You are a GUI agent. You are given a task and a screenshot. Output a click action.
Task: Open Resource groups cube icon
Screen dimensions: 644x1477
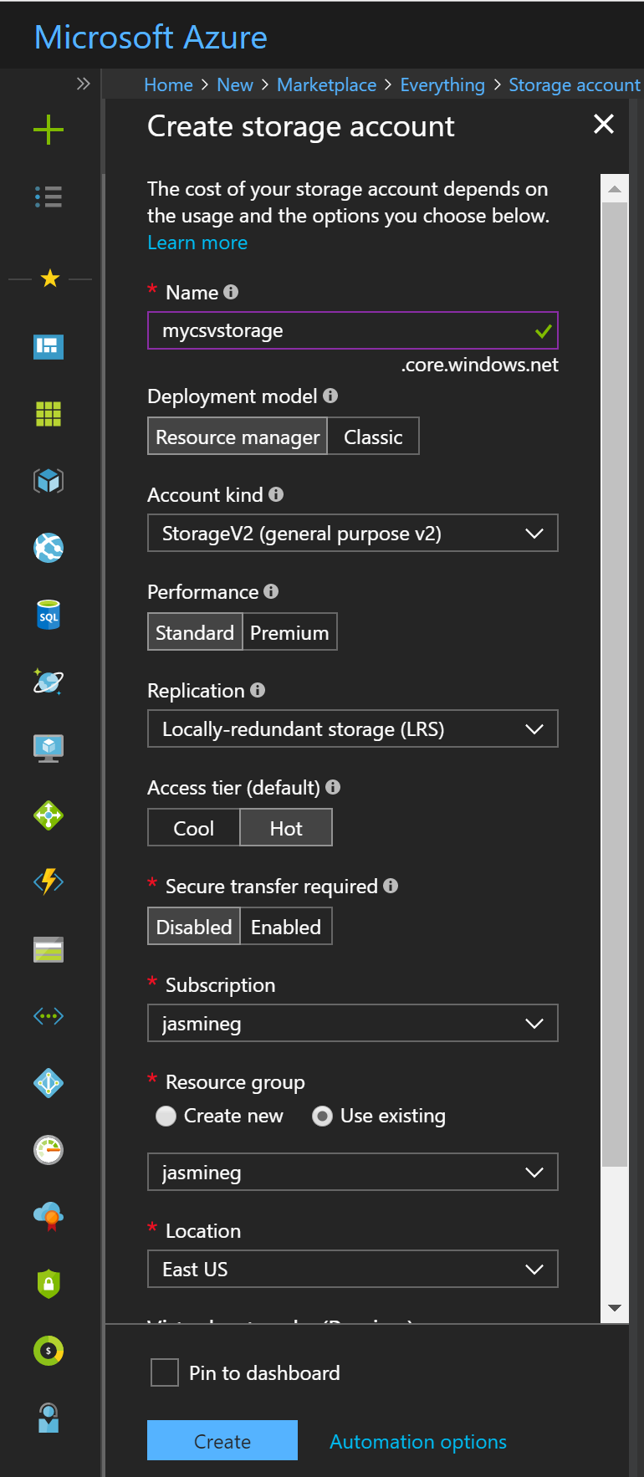point(49,481)
